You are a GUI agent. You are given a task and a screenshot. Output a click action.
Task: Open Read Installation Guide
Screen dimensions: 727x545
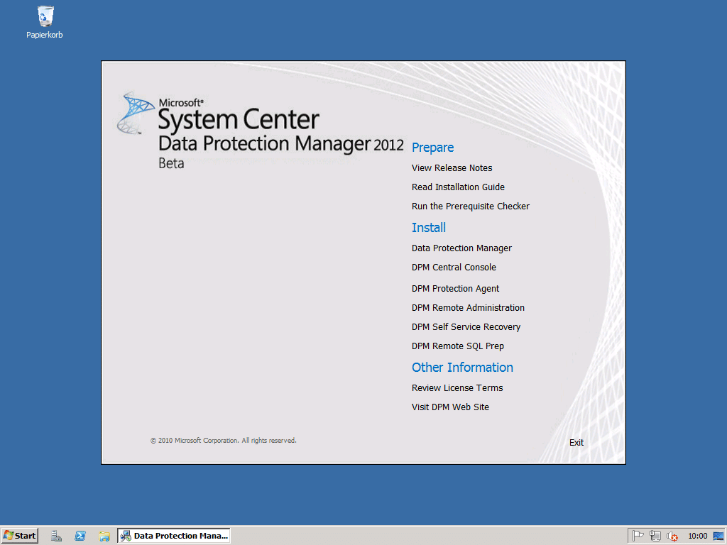click(458, 187)
